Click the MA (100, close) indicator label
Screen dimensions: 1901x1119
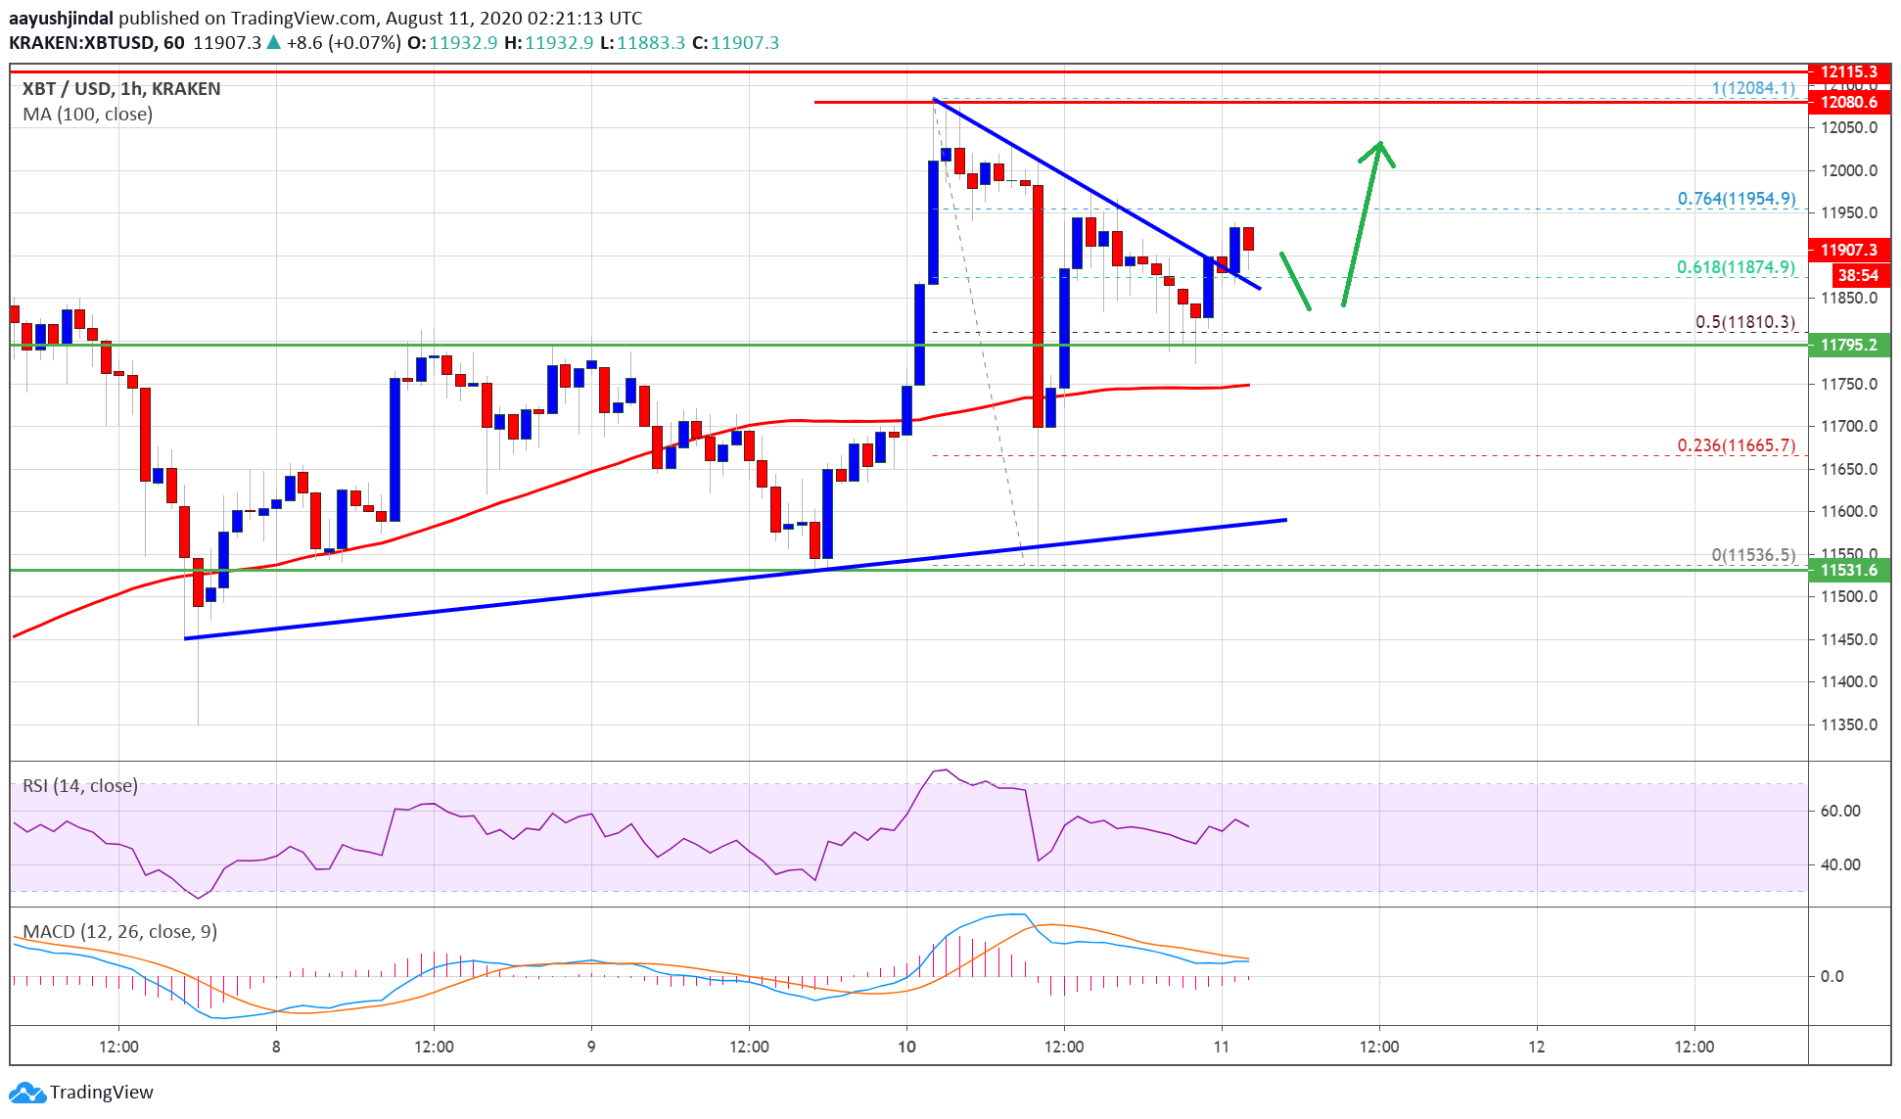[87, 115]
